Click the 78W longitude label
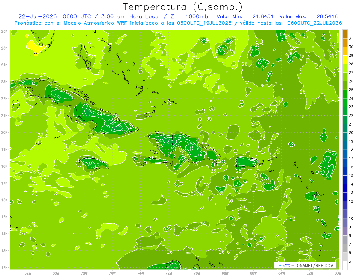 click(x=84, y=273)
